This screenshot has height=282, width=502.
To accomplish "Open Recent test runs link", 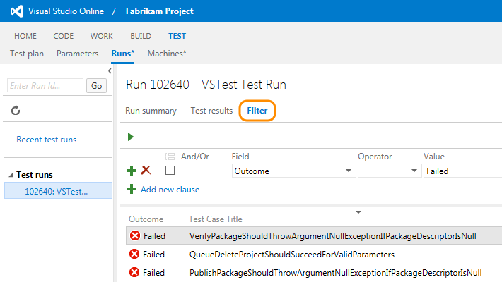I will pos(47,140).
